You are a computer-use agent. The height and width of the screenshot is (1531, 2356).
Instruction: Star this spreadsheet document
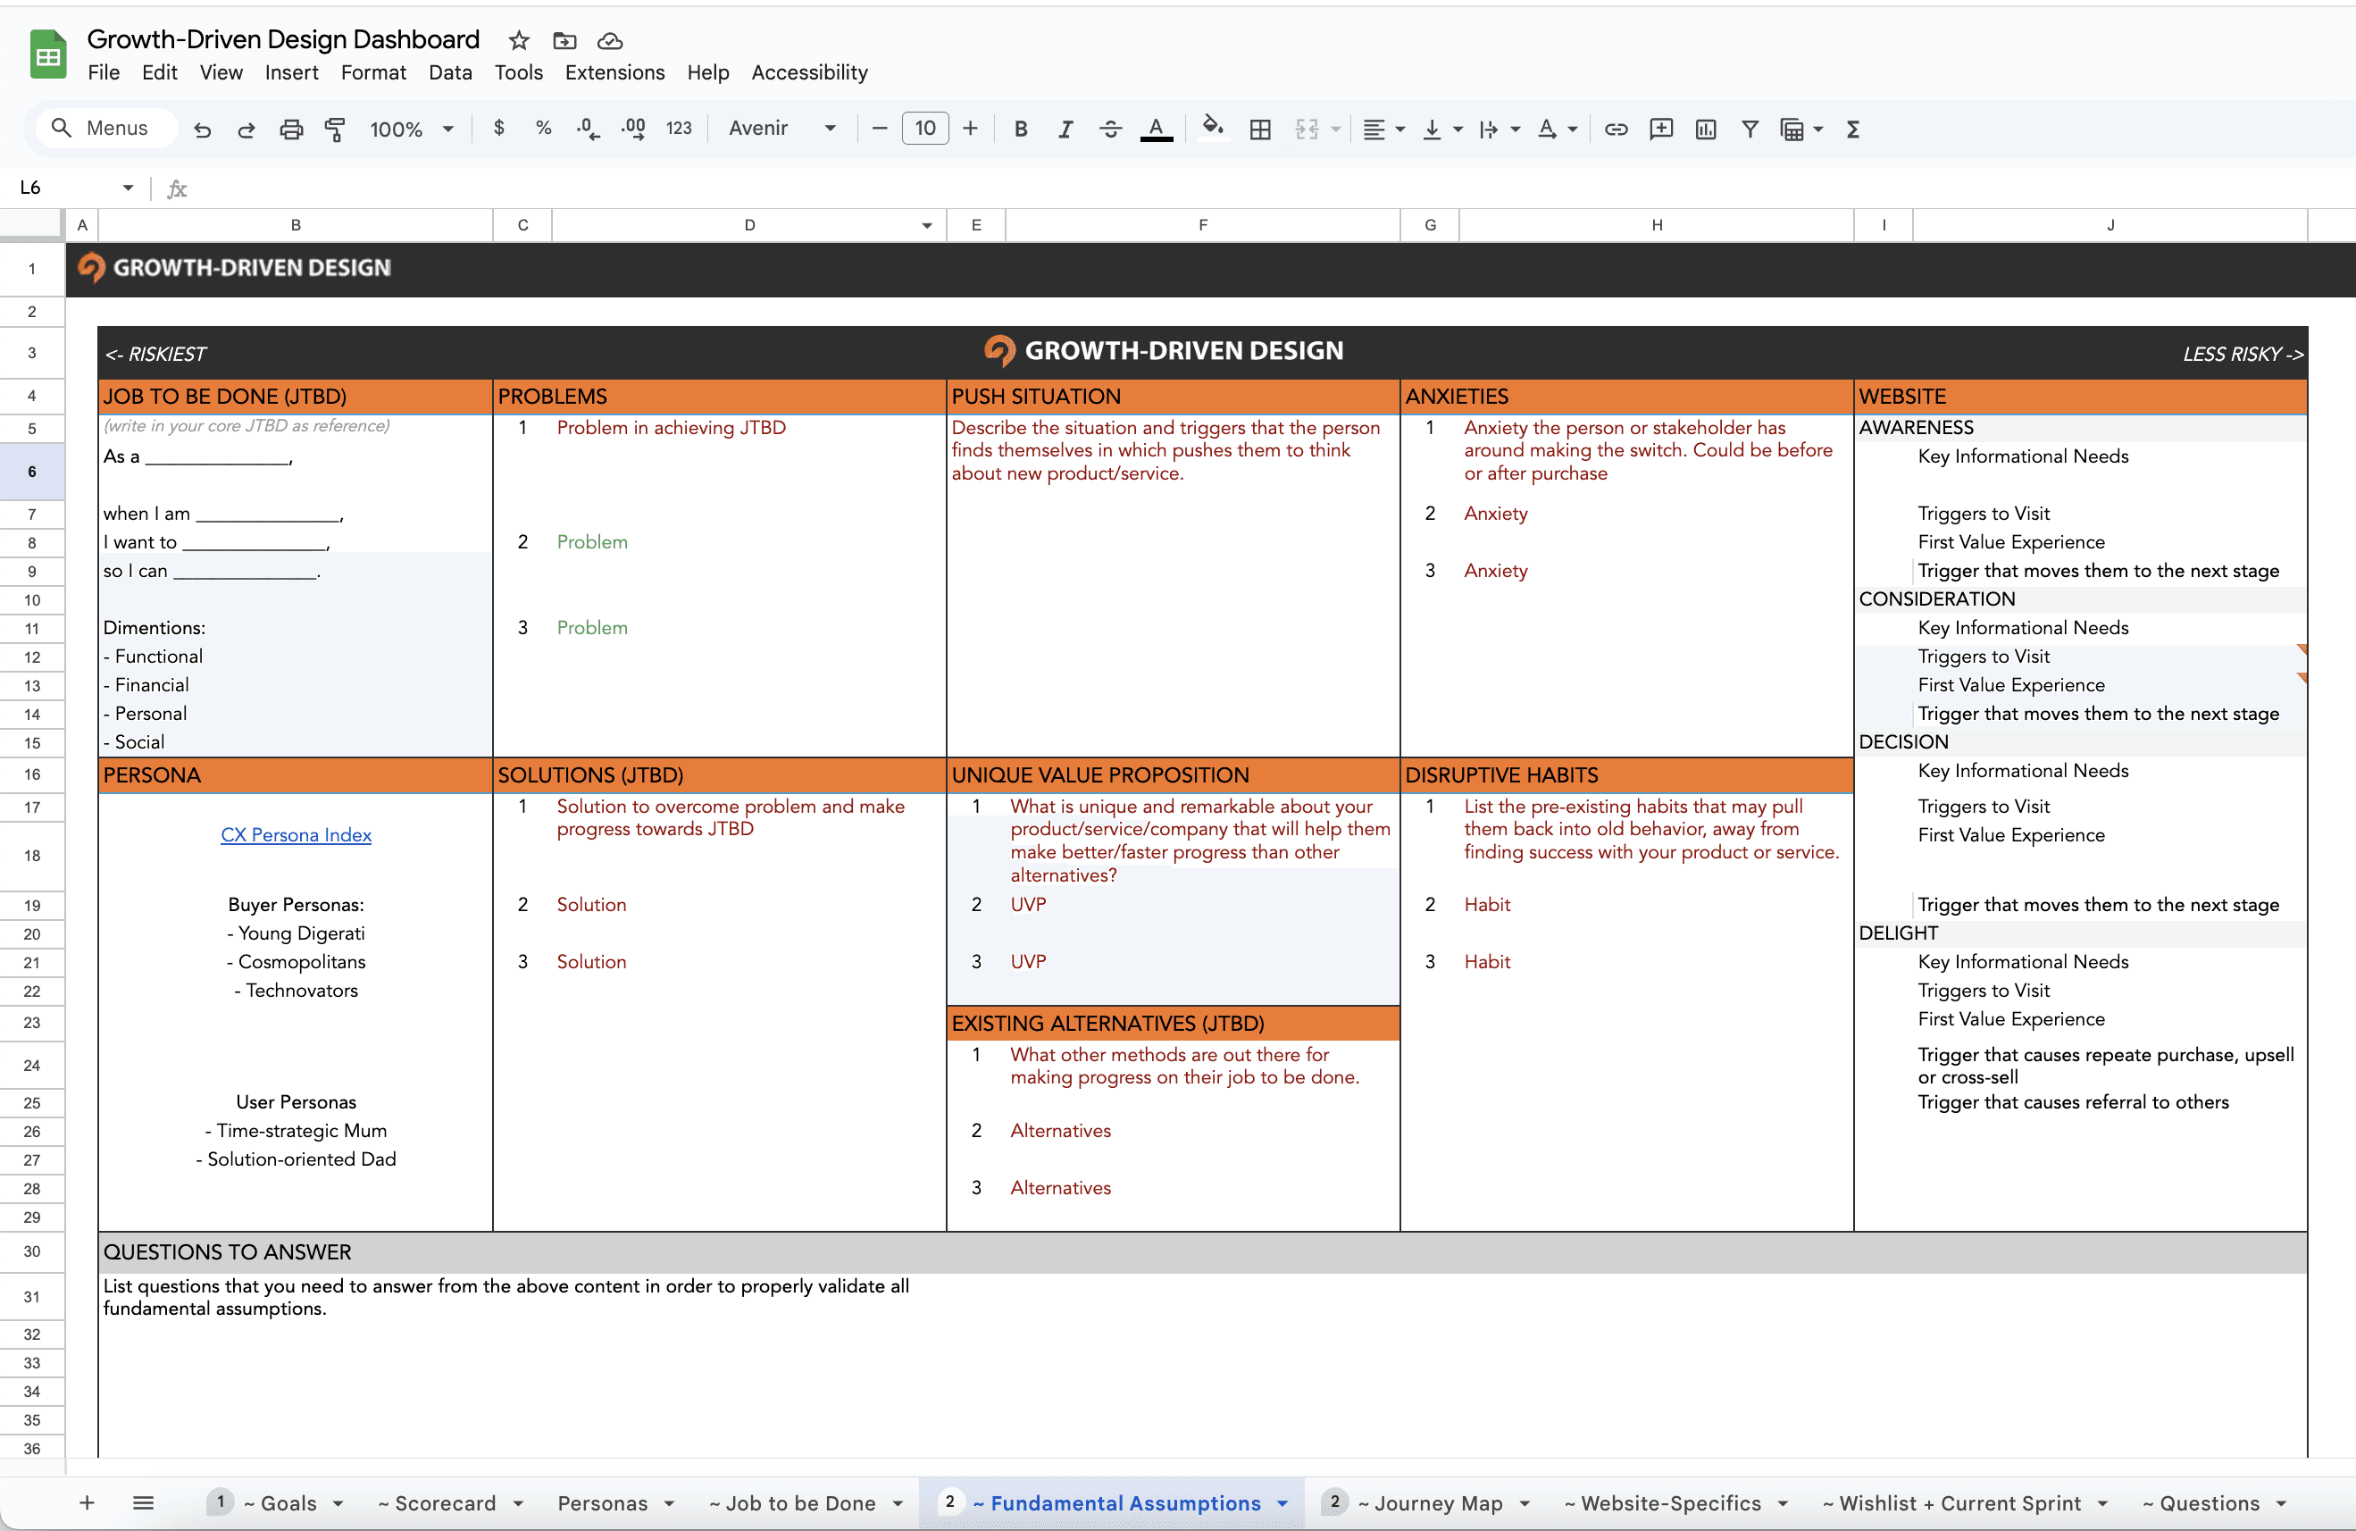pyautogui.click(x=519, y=40)
